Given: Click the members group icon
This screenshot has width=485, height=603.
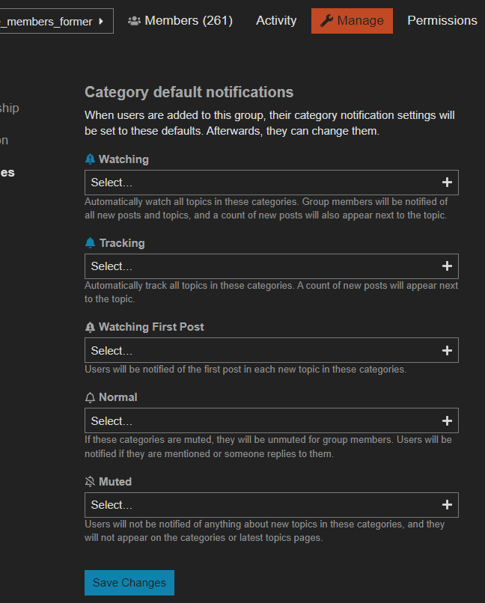Looking at the screenshot, I should 134,21.
